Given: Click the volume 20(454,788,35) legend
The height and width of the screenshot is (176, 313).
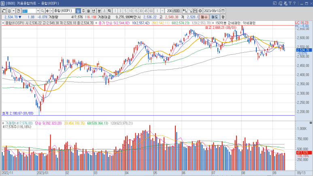Looking at the screenshot, I should [x=75, y=123].
